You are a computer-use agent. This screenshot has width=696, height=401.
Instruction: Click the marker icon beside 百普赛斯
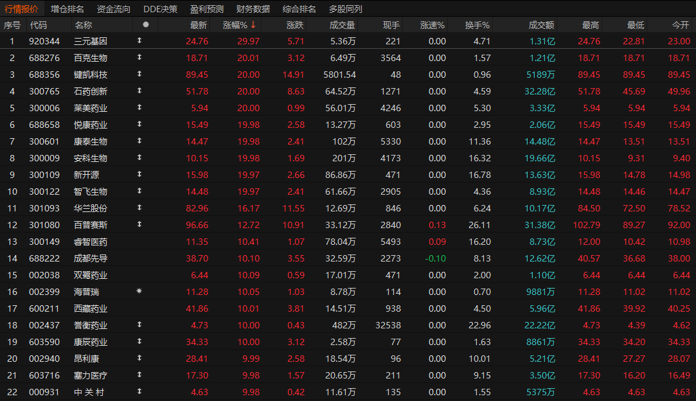point(139,224)
